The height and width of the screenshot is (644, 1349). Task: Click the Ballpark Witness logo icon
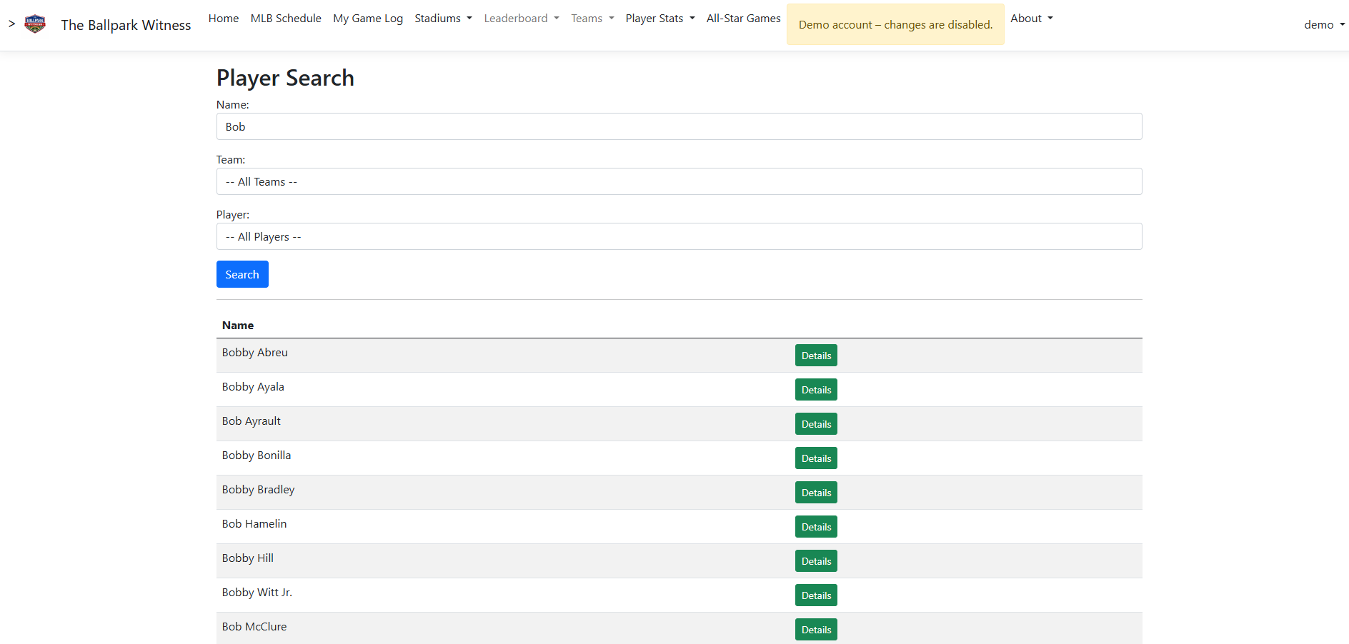tap(35, 24)
